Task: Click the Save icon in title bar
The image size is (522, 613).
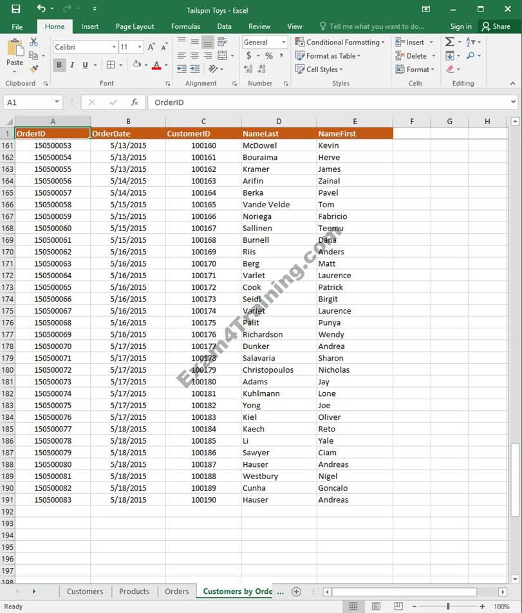Action: [15, 9]
